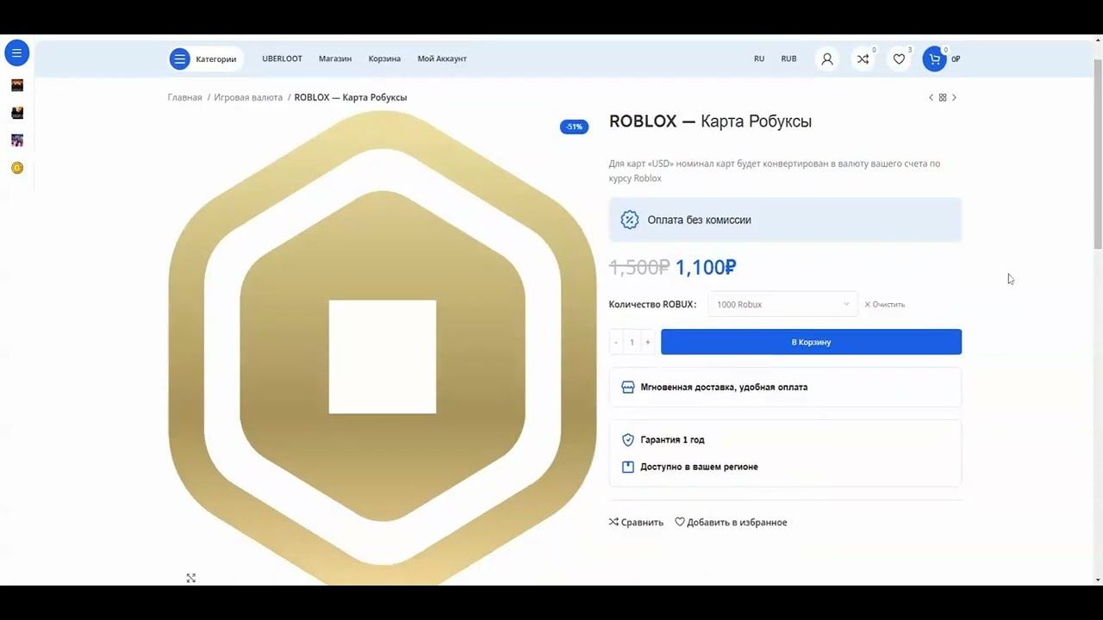Viewport: 1103px width, 620px height.
Task: Open the first game thumbnail in left sidebar
Action: tap(17, 85)
